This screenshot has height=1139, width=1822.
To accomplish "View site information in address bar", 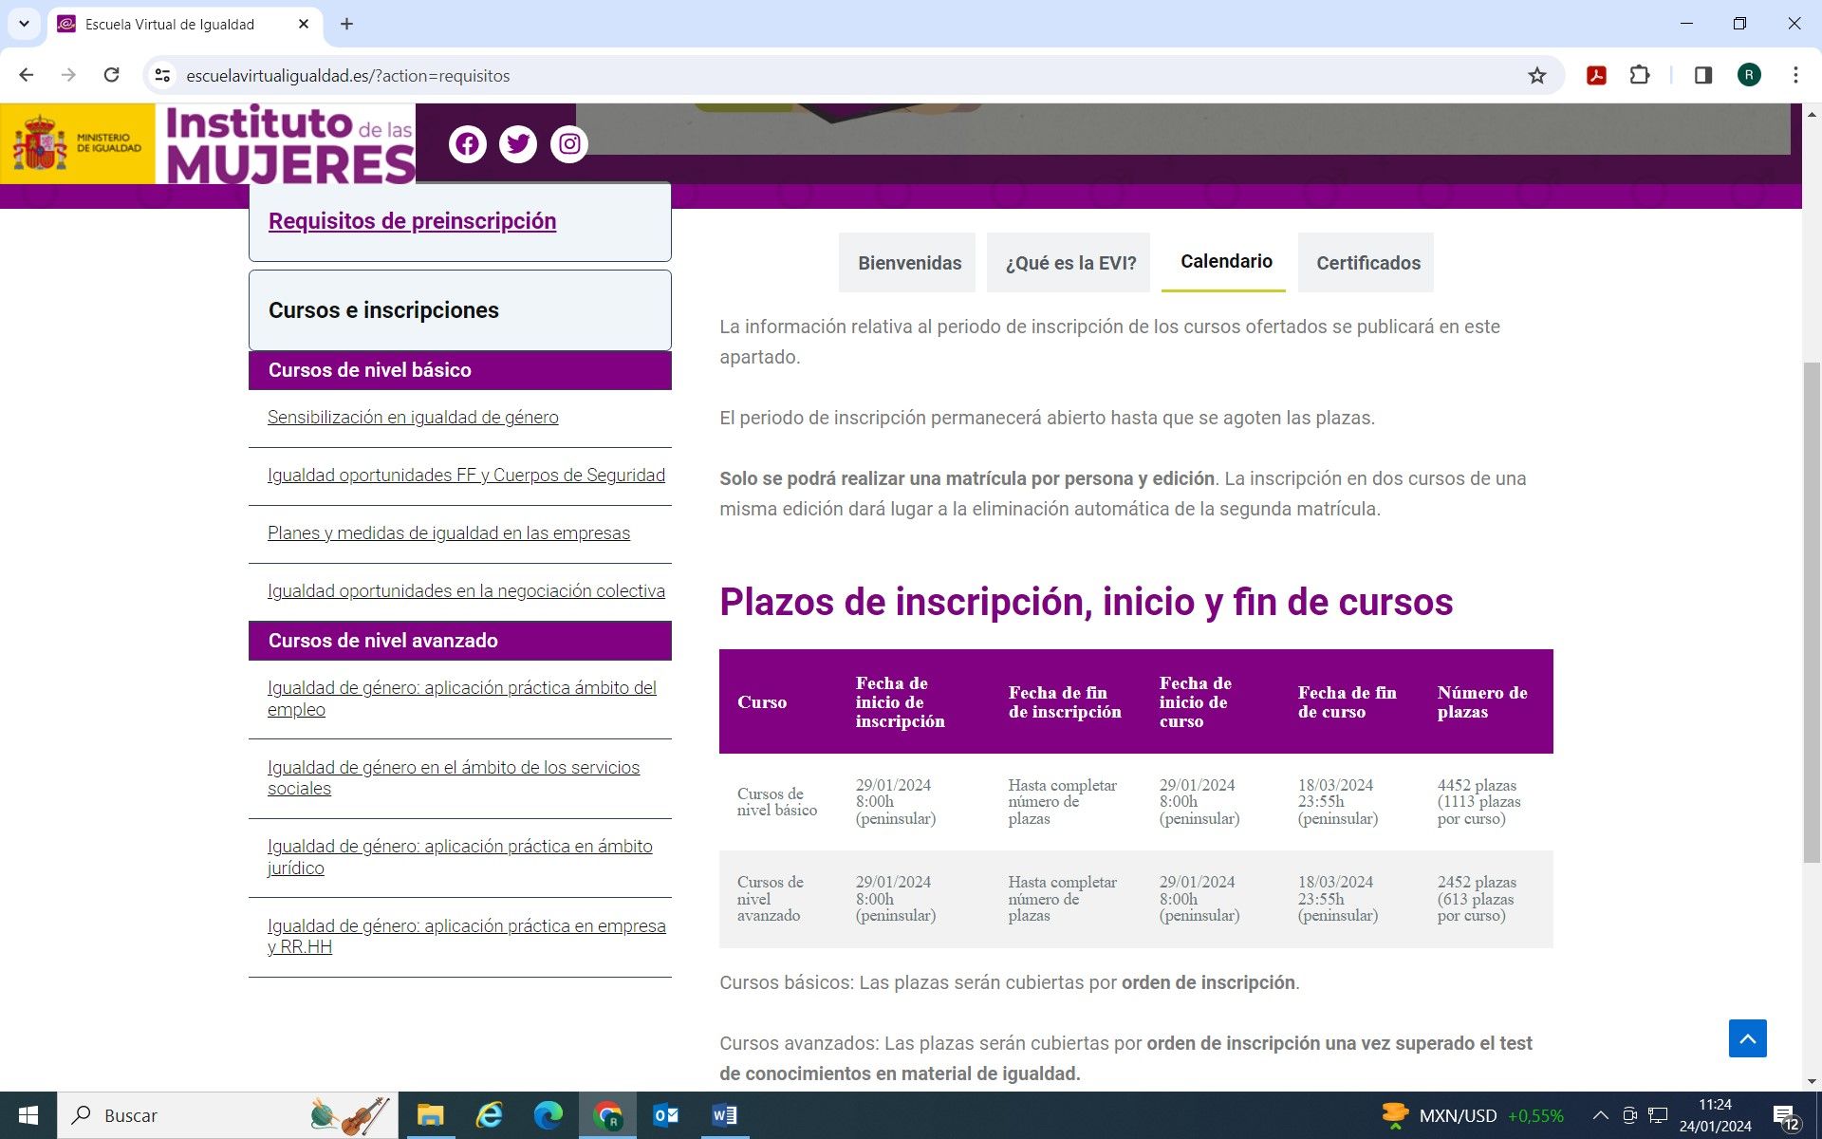I will coord(163,75).
